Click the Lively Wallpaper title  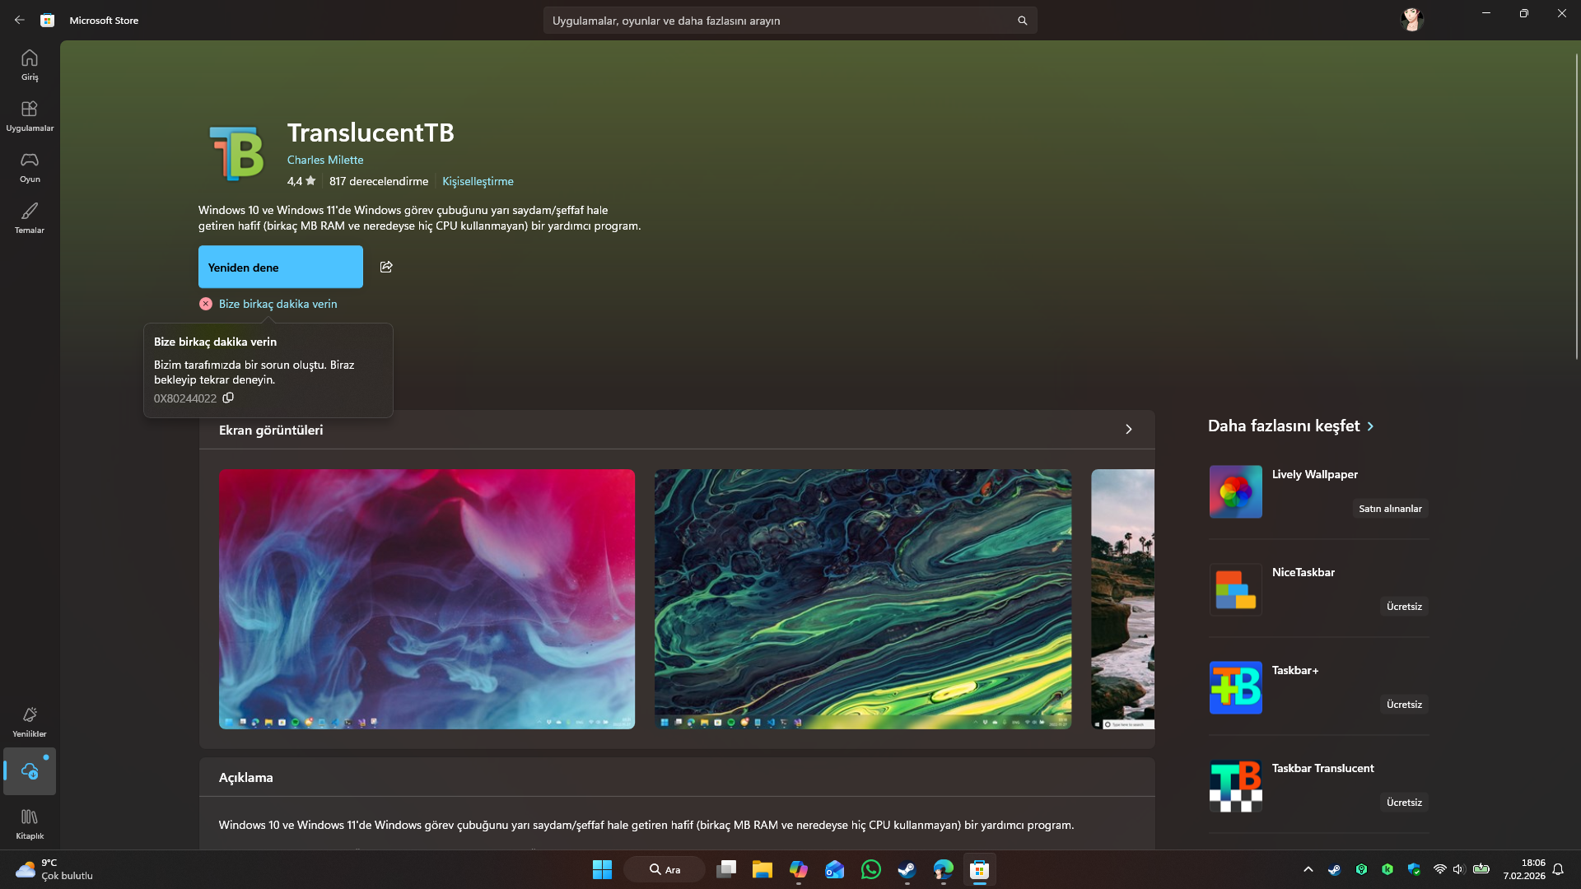pyautogui.click(x=1314, y=474)
